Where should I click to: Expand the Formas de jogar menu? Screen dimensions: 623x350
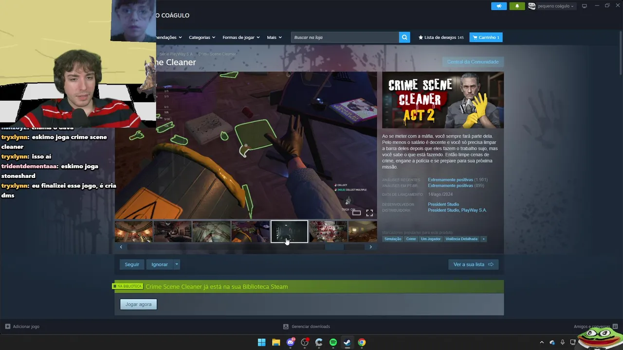click(241, 37)
